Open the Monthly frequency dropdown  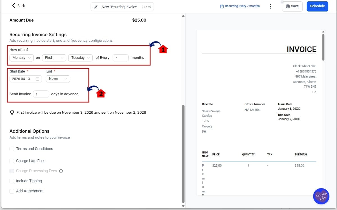[21, 58]
